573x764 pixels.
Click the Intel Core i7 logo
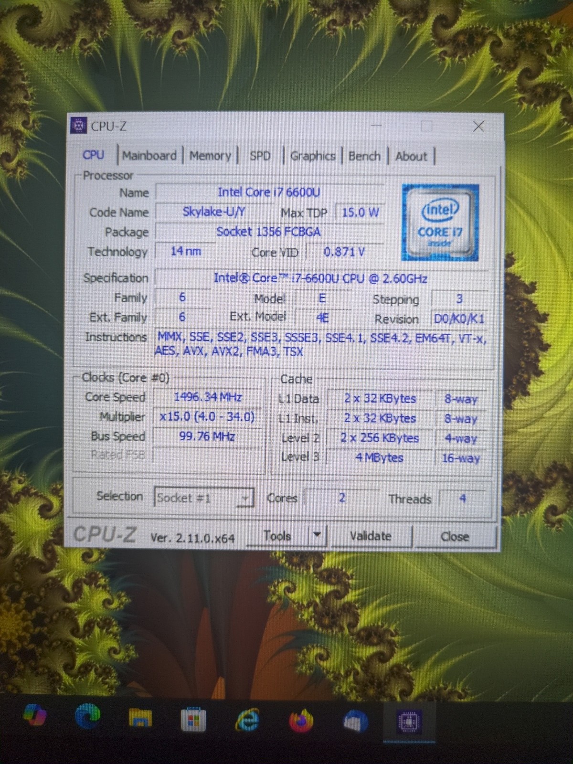click(440, 223)
